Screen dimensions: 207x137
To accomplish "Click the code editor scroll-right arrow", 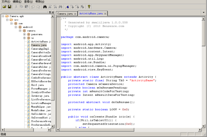I will (200, 130).
